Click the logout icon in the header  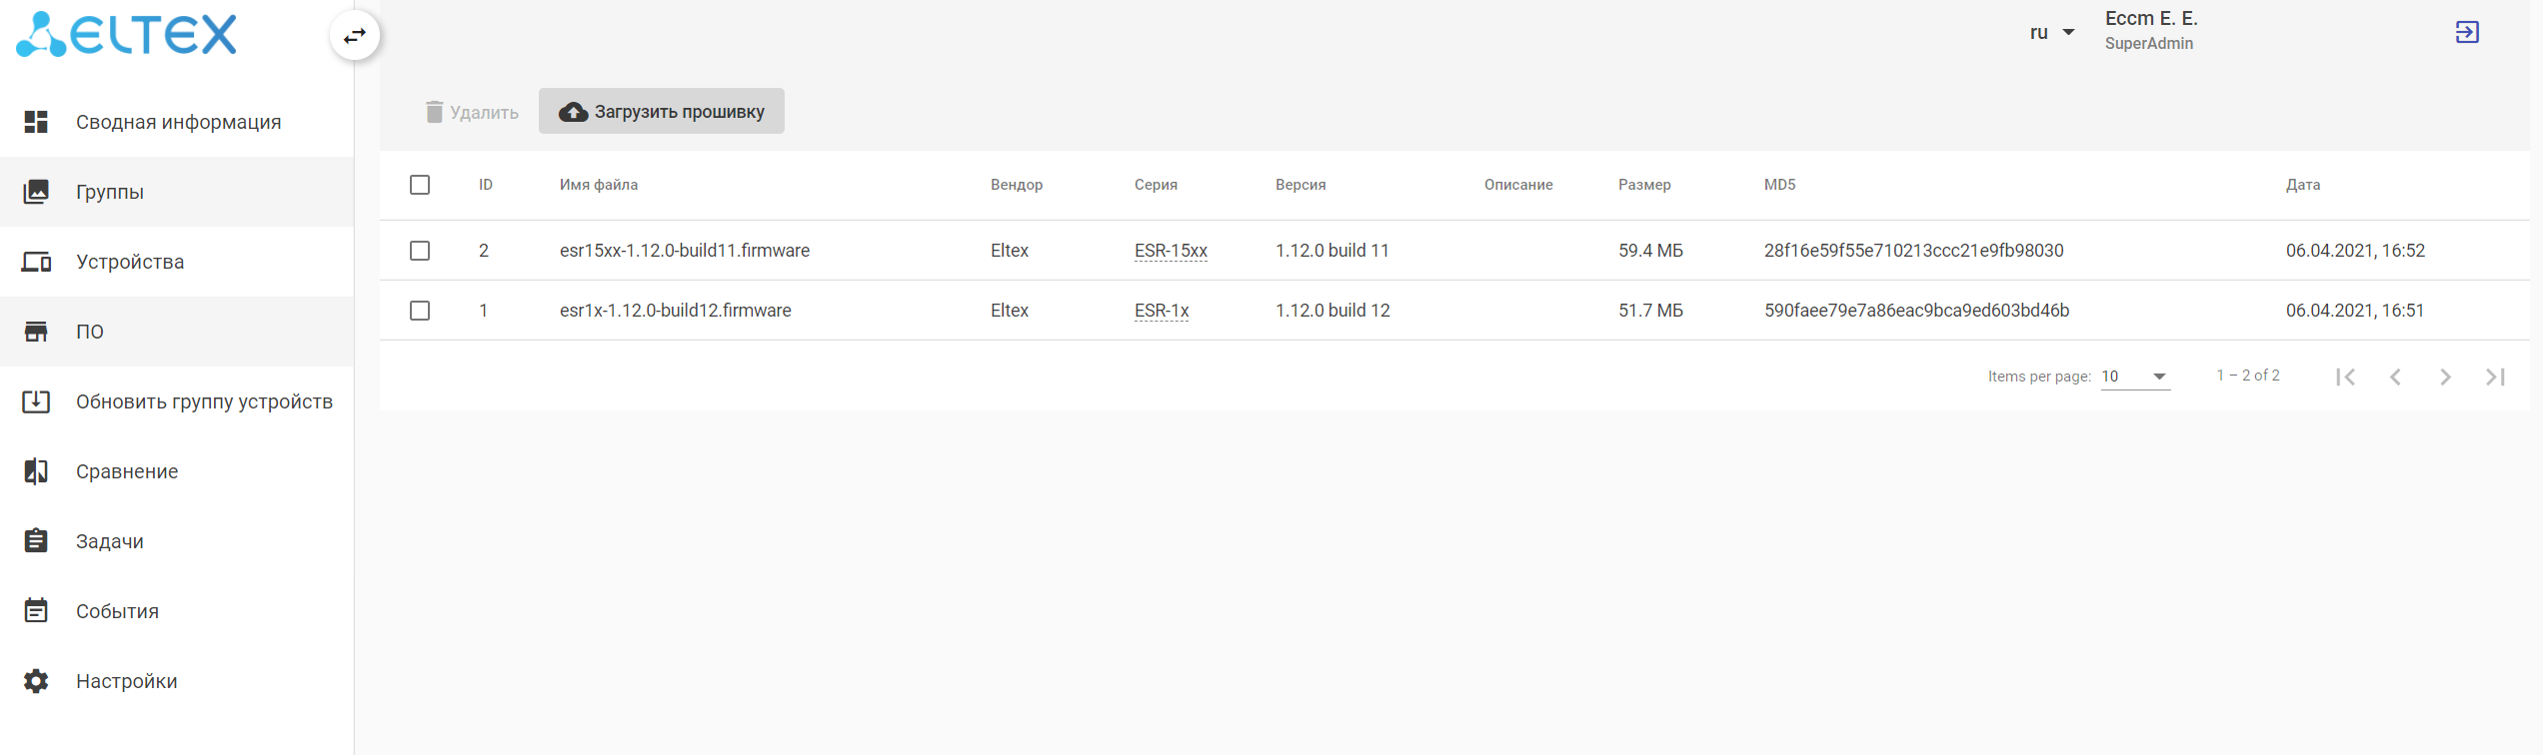(2466, 32)
